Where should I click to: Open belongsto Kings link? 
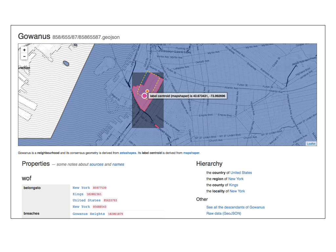click(78, 194)
